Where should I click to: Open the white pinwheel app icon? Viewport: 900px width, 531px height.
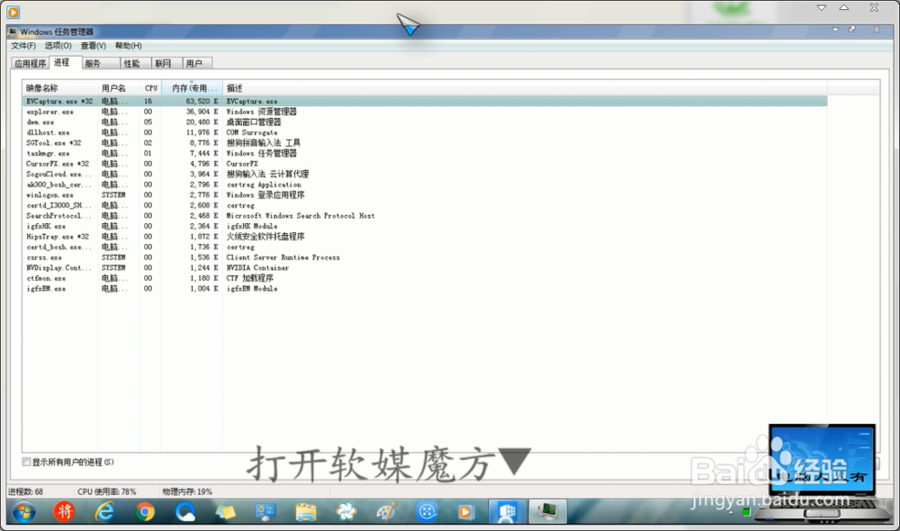pos(346,511)
